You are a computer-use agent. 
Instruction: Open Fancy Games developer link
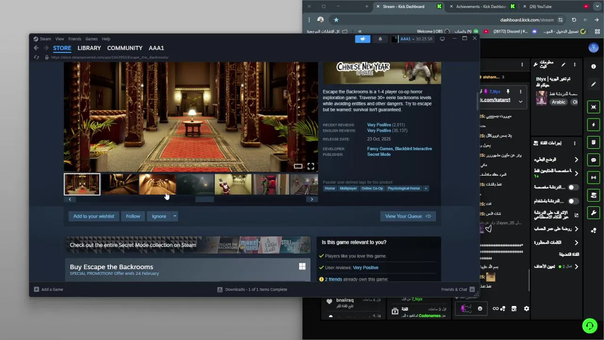tap(380, 149)
